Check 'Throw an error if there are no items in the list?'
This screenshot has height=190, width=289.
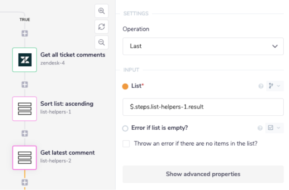pos(126,143)
